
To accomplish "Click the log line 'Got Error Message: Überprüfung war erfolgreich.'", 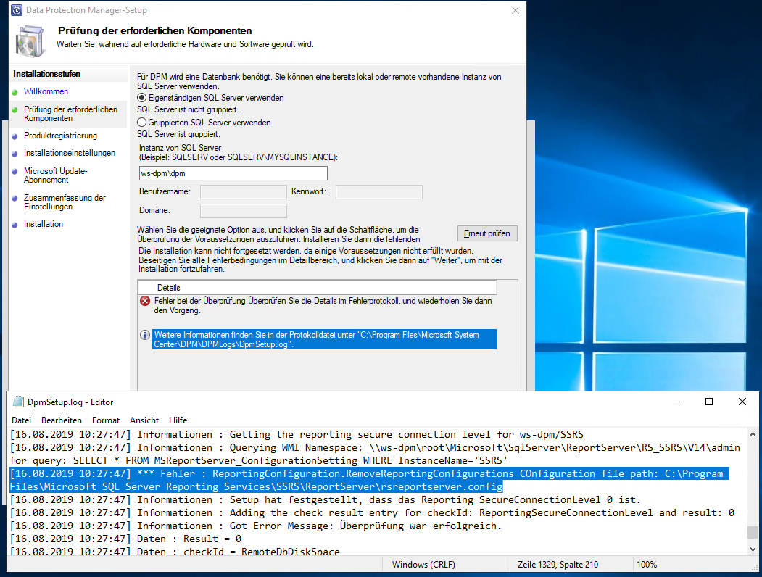I will pos(256,526).
